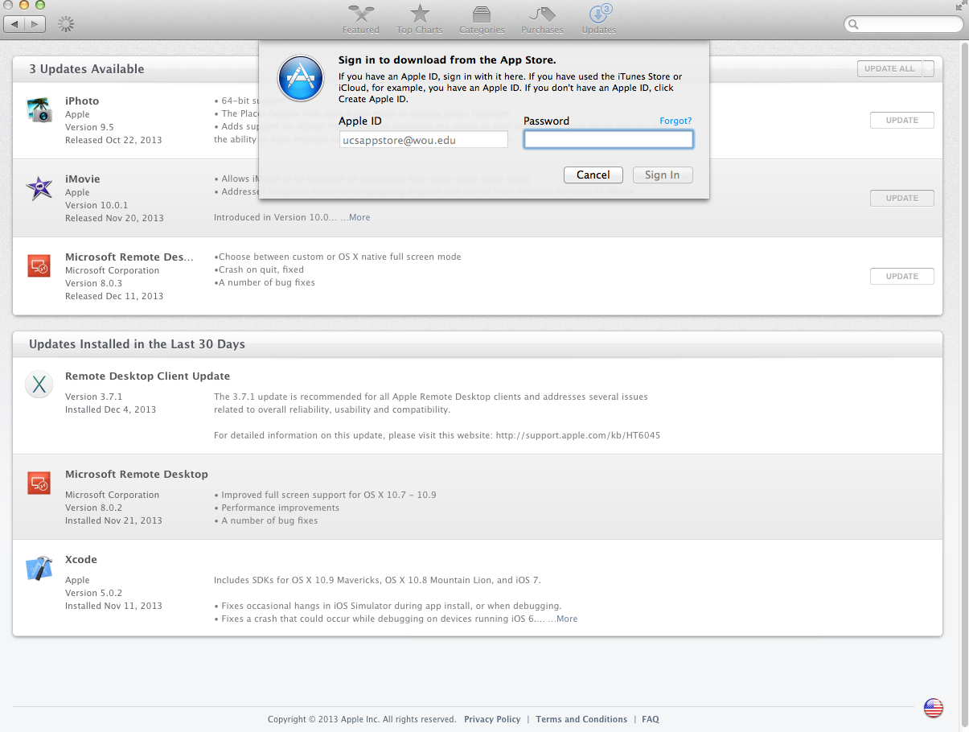Click the iPhoto app icon
This screenshot has width=969, height=732.
tap(39, 110)
